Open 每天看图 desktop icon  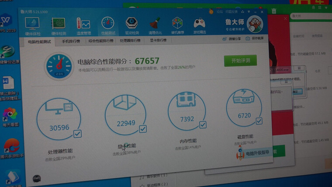(x=10, y=117)
